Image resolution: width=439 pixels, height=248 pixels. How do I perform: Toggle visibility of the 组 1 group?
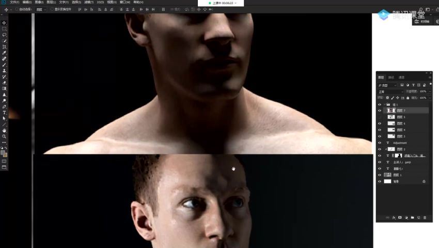tap(380, 104)
